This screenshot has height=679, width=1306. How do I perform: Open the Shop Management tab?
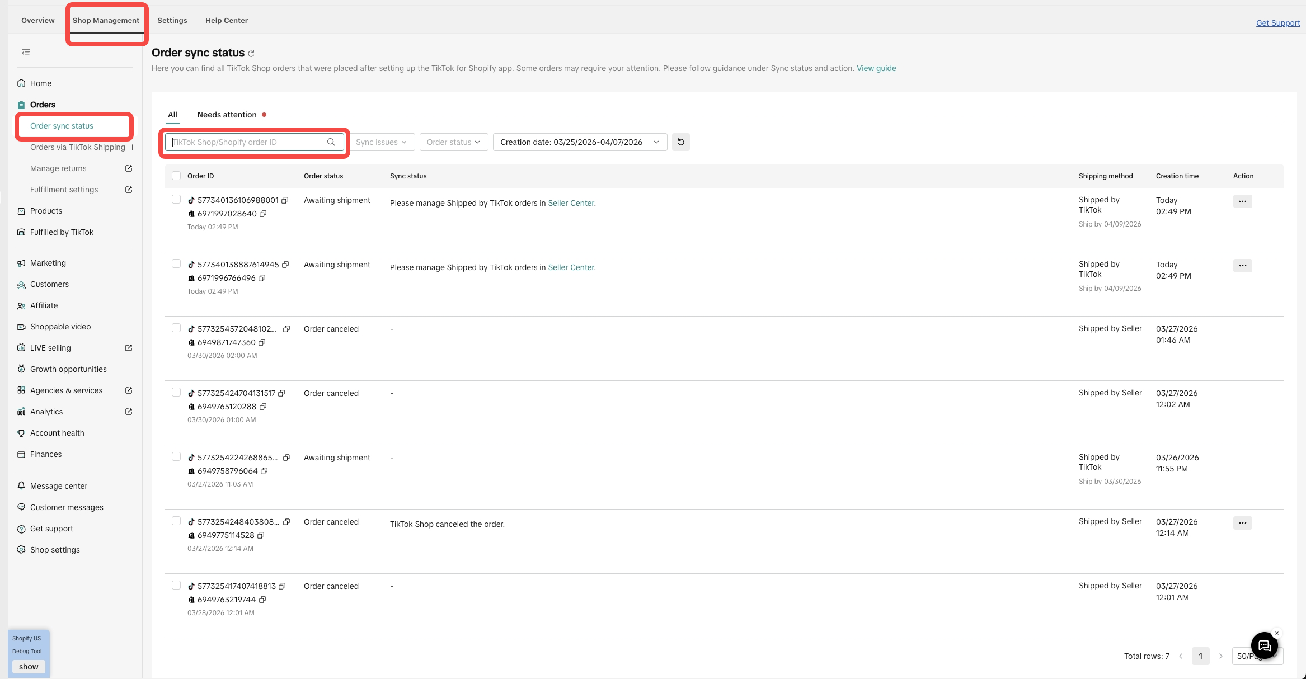pyautogui.click(x=106, y=21)
